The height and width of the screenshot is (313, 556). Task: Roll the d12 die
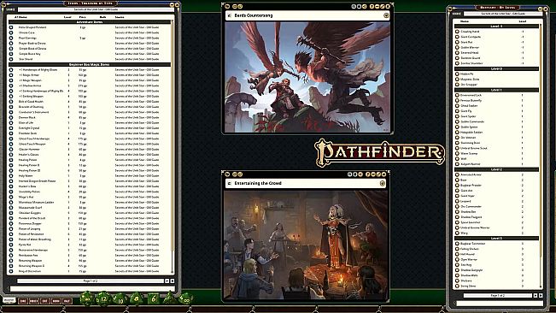[103, 298]
